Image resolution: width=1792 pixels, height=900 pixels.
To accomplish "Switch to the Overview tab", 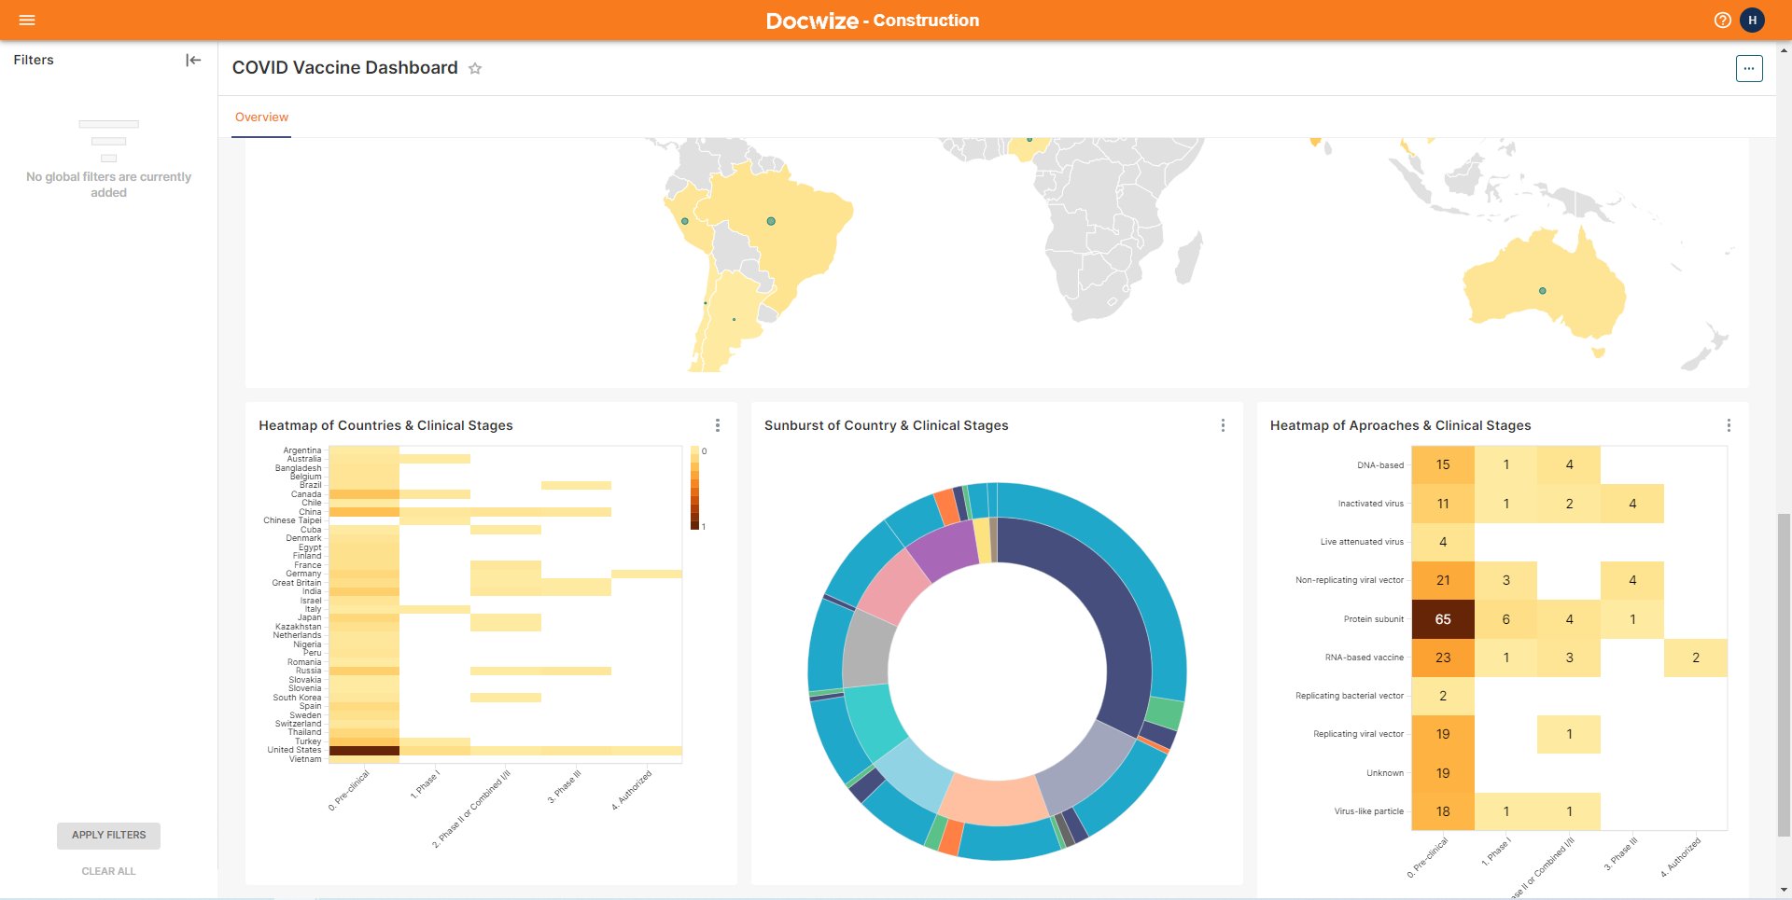I will [261, 118].
